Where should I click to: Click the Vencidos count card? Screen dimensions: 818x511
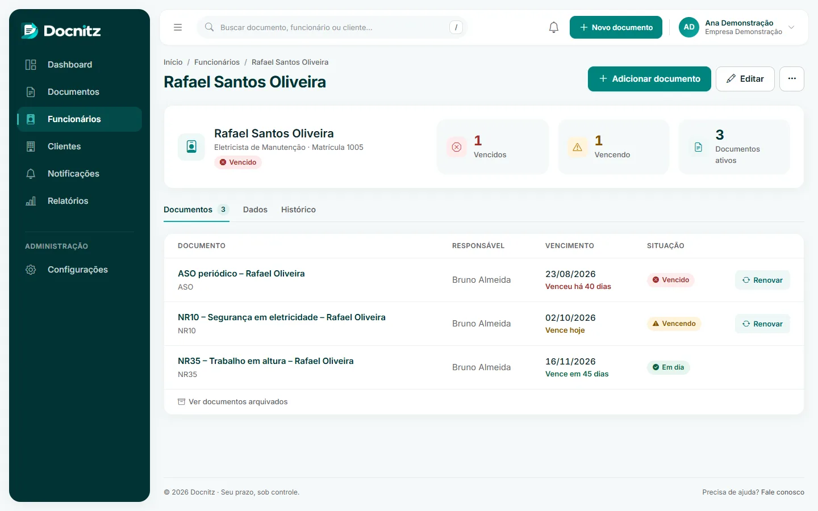pyautogui.click(x=493, y=146)
